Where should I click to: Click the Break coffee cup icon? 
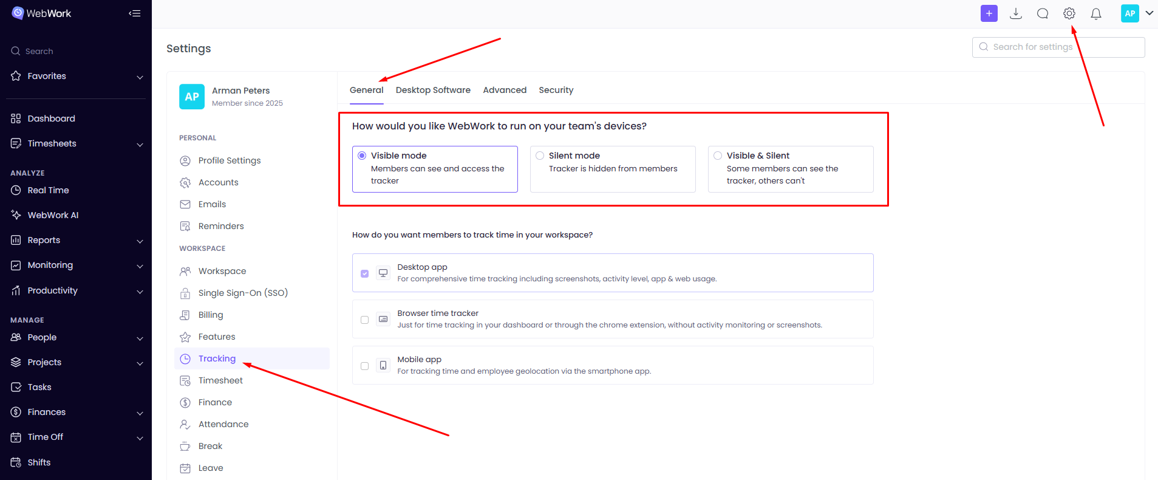pyautogui.click(x=185, y=446)
